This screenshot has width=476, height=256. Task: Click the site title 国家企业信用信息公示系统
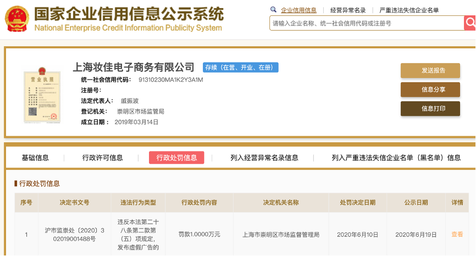pyautogui.click(x=129, y=14)
